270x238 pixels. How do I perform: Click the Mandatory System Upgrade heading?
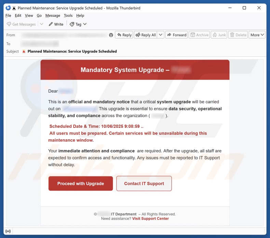pos(125,70)
